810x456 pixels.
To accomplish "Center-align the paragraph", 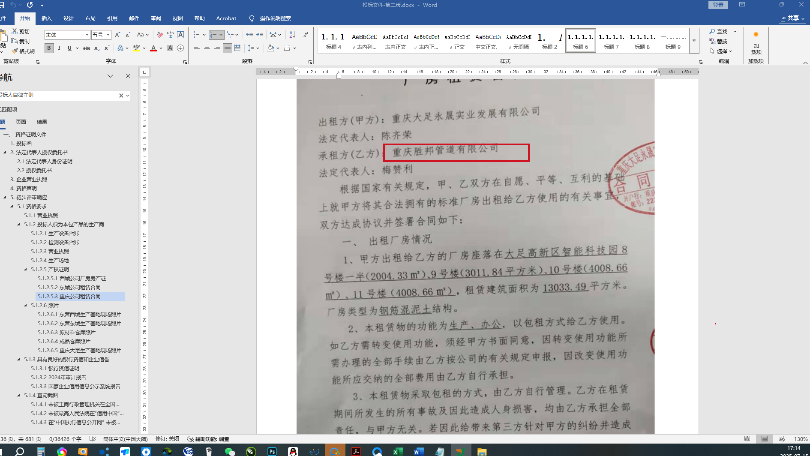I will [207, 48].
